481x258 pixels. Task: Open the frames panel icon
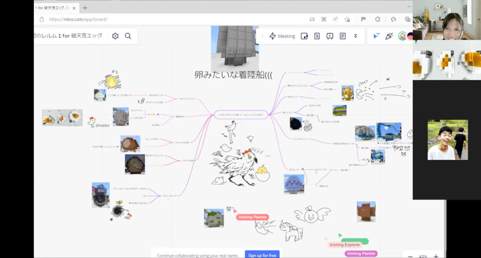click(x=304, y=36)
